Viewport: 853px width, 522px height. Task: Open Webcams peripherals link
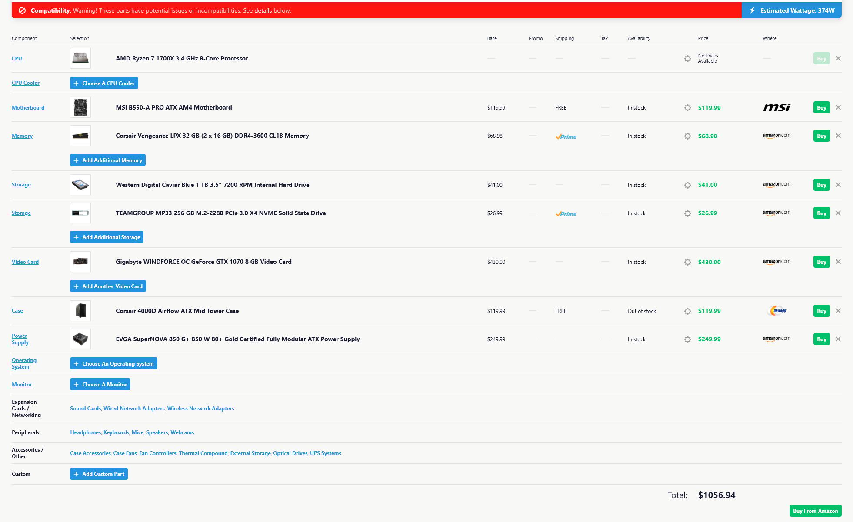tap(182, 432)
